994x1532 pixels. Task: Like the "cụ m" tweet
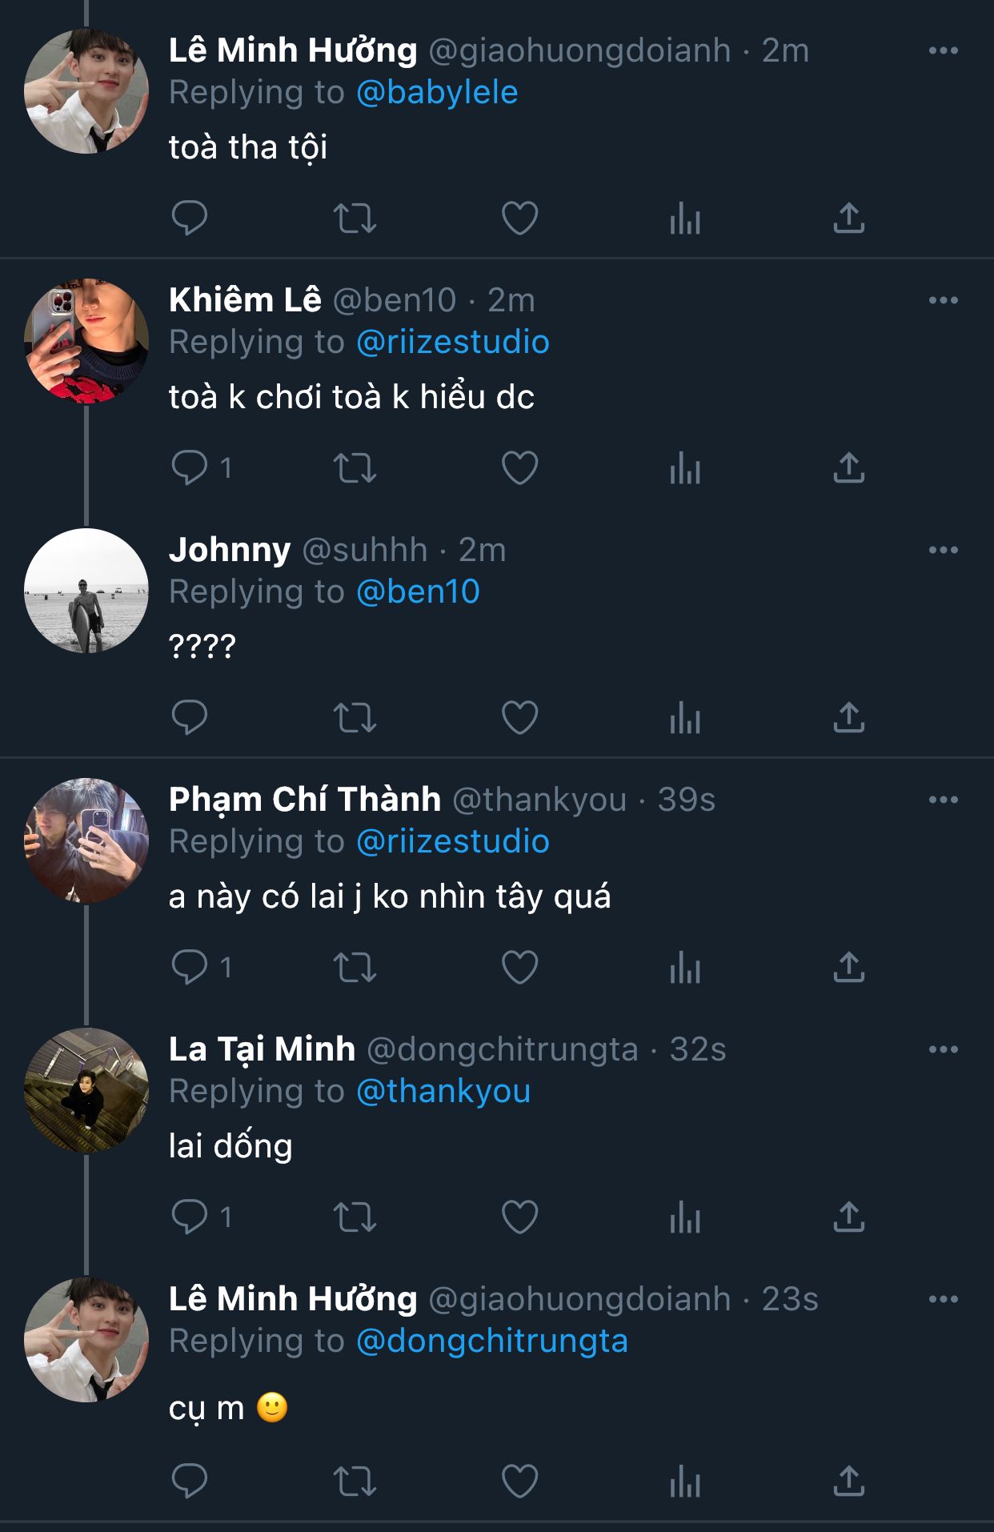519,1481
